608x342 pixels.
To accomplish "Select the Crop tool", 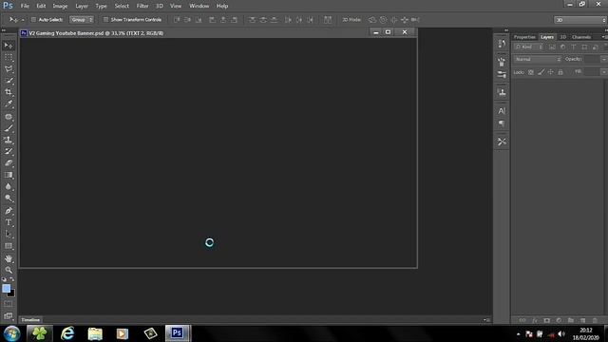I will 9,92.
